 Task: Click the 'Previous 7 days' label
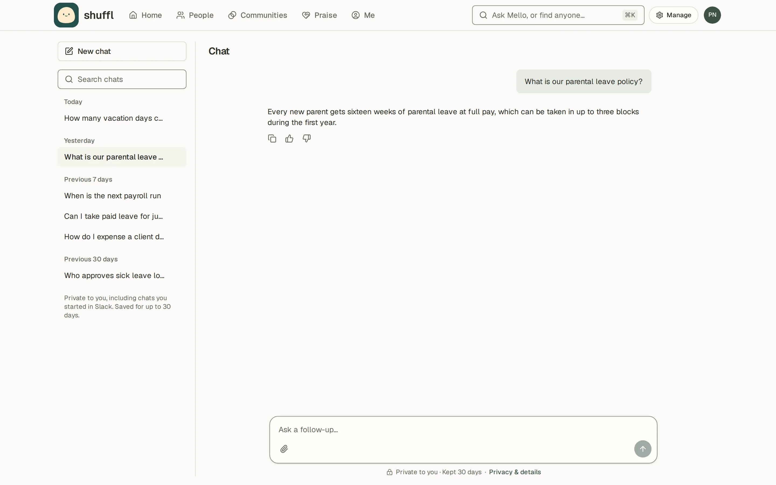click(x=88, y=179)
